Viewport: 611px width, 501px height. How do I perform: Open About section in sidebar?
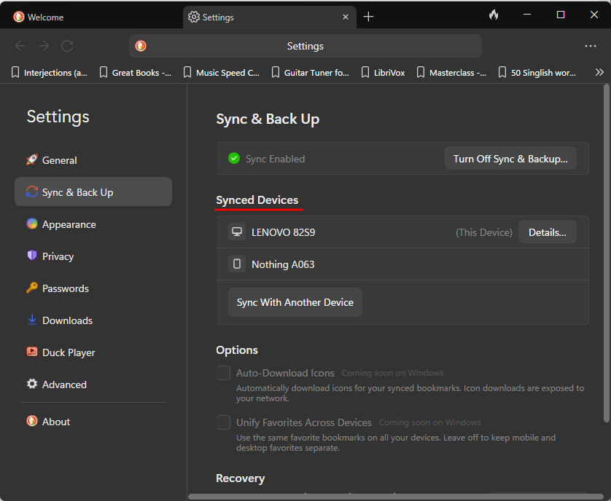pyautogui.click(x=93, y=422)
